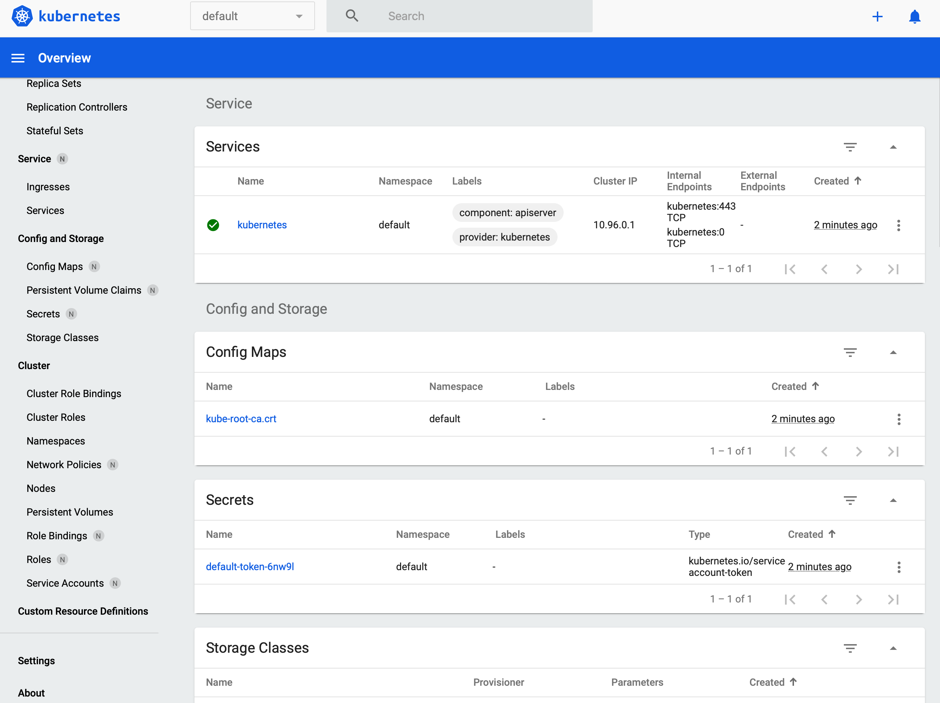
Task: Click the search magnifier icon
Action: [x=352, y=16]
